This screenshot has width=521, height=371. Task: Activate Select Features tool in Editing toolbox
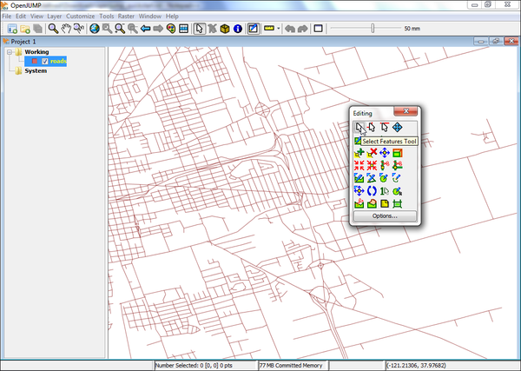[359, 127]
